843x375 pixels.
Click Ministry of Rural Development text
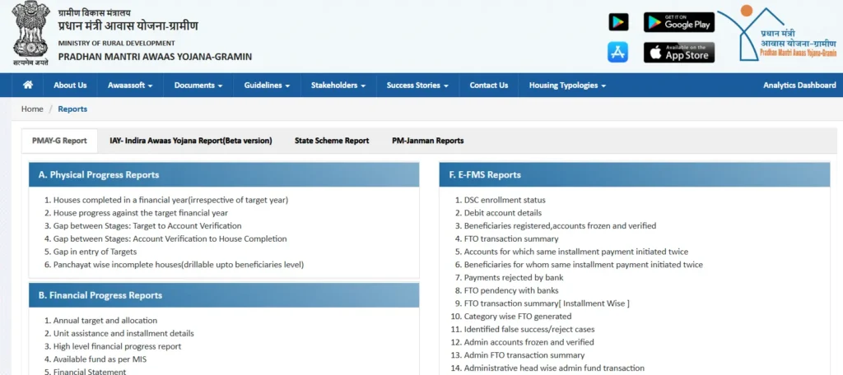117,43
